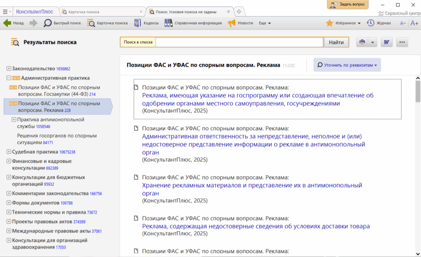Open the three-dots more actions button

[402, 42]
